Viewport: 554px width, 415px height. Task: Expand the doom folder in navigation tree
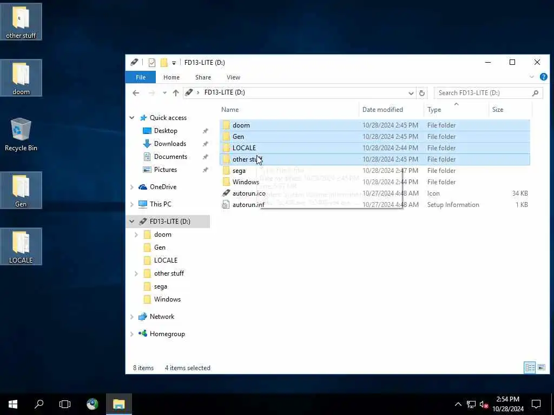click(x=136, y=235)
